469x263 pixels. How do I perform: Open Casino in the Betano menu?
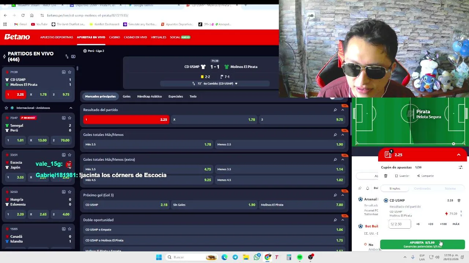tap(114, 37)
